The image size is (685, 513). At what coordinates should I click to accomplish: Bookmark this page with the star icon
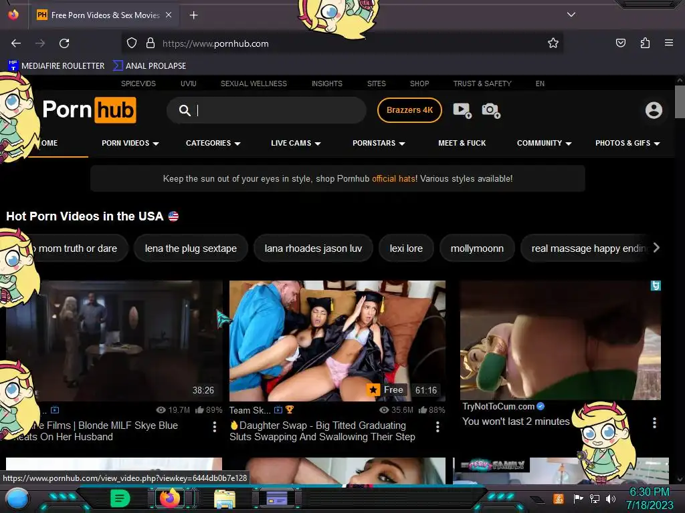pos(553,43)
